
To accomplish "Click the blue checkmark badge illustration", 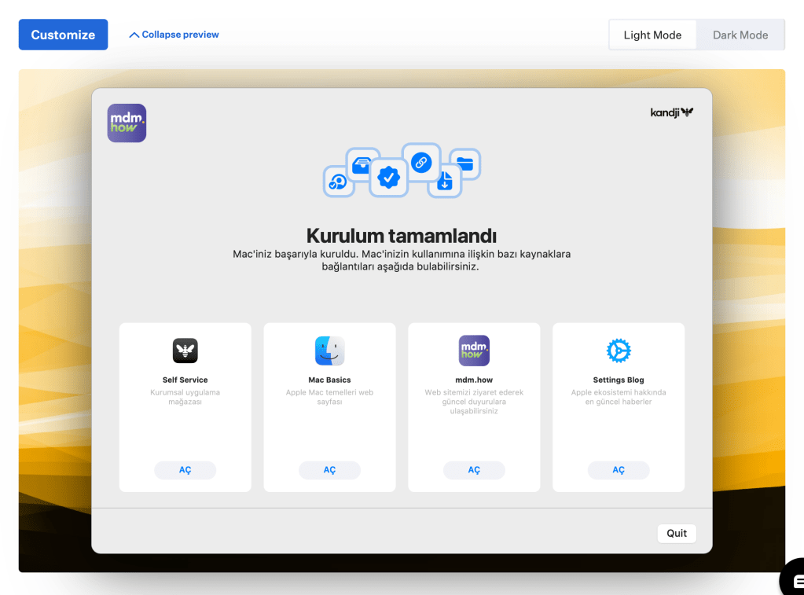I will (388, 178).
